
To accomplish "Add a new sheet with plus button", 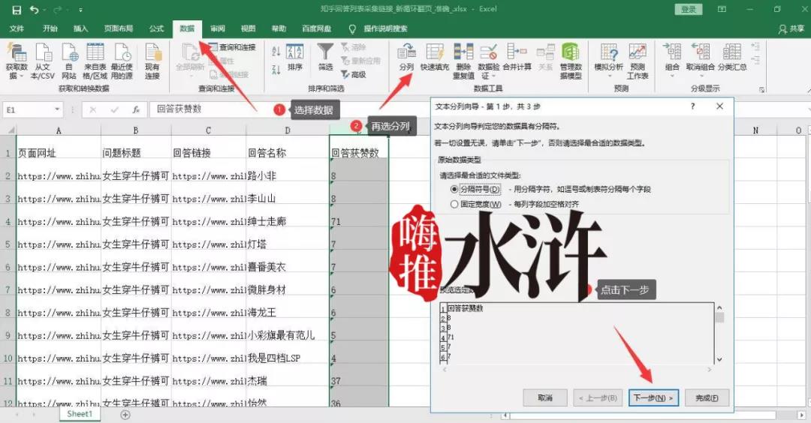I will (x=125, y=414).
